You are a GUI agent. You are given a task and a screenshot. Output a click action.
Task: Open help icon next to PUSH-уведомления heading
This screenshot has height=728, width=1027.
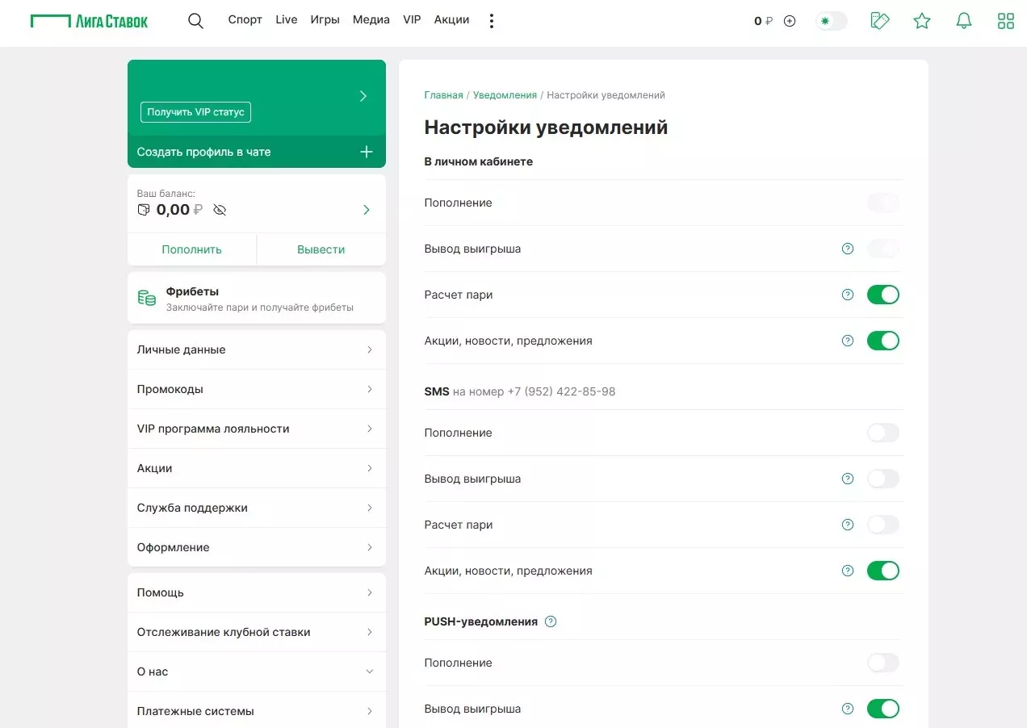click(x=551, y=621)
